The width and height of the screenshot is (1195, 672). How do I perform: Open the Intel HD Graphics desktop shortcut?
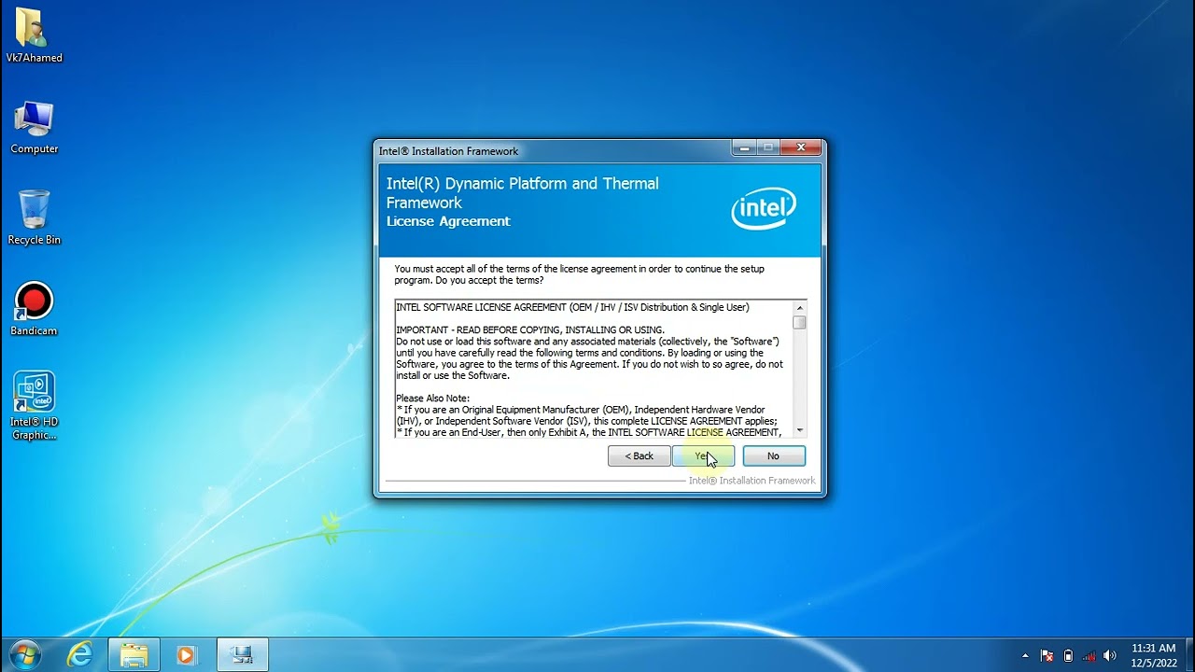coord(34,406)
